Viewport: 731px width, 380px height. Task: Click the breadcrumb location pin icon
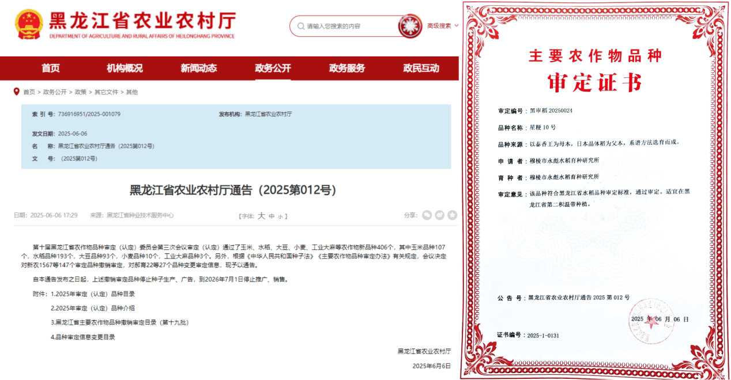pyautogui.click(x=16, y=92)
